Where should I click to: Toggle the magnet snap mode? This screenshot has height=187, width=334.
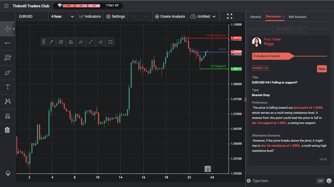tap(7, 116)
